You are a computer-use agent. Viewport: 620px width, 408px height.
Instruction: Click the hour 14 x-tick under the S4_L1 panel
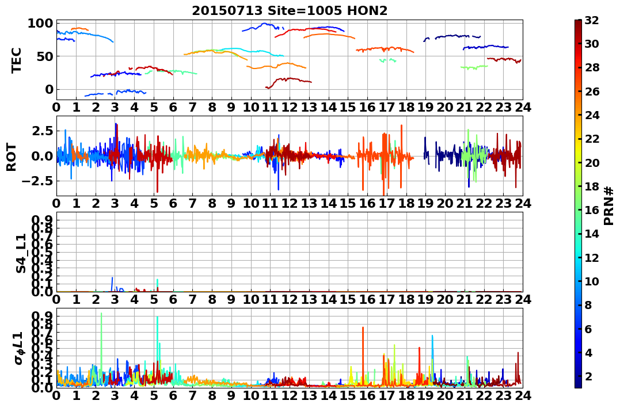329,299
